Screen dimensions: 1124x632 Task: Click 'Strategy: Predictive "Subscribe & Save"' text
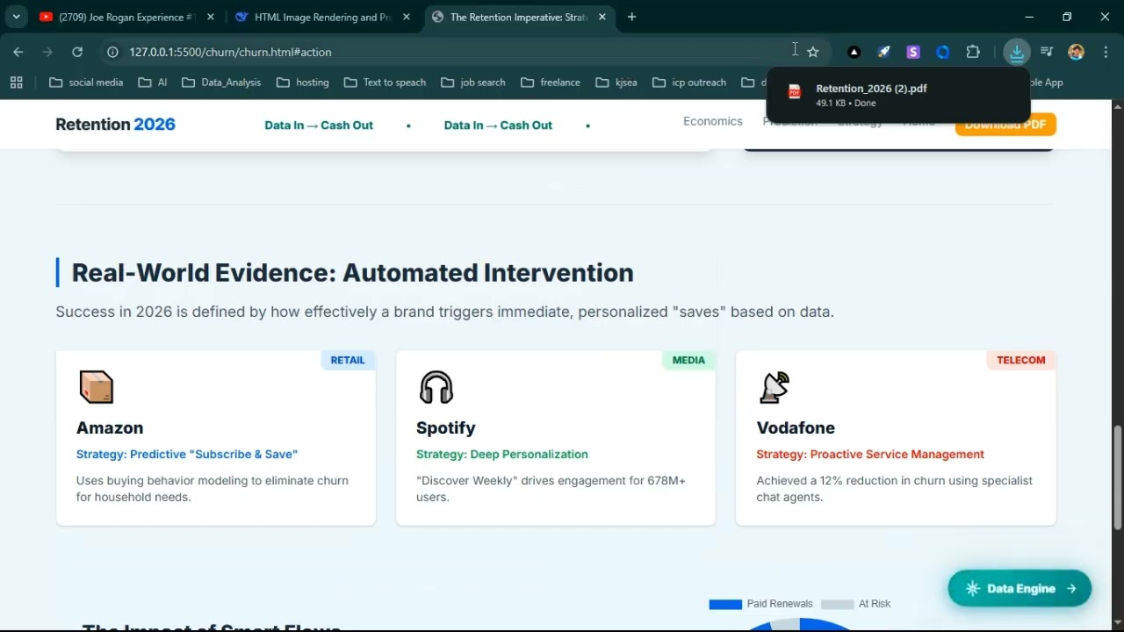(x=187, y=455)
